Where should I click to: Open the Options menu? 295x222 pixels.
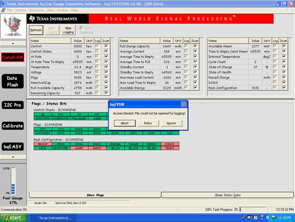click(21, 10)
